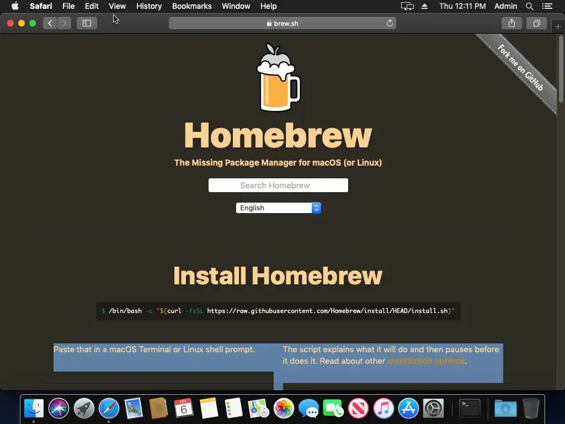565x424 pixels.
Task: Open Contacts book icon in Dock
Action: click(x=158, y=409)
